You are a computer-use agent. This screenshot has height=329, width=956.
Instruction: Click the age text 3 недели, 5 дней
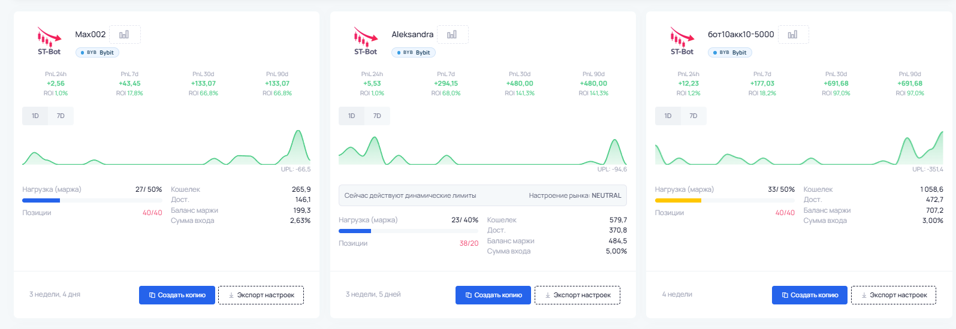click(x=373, y=294)
